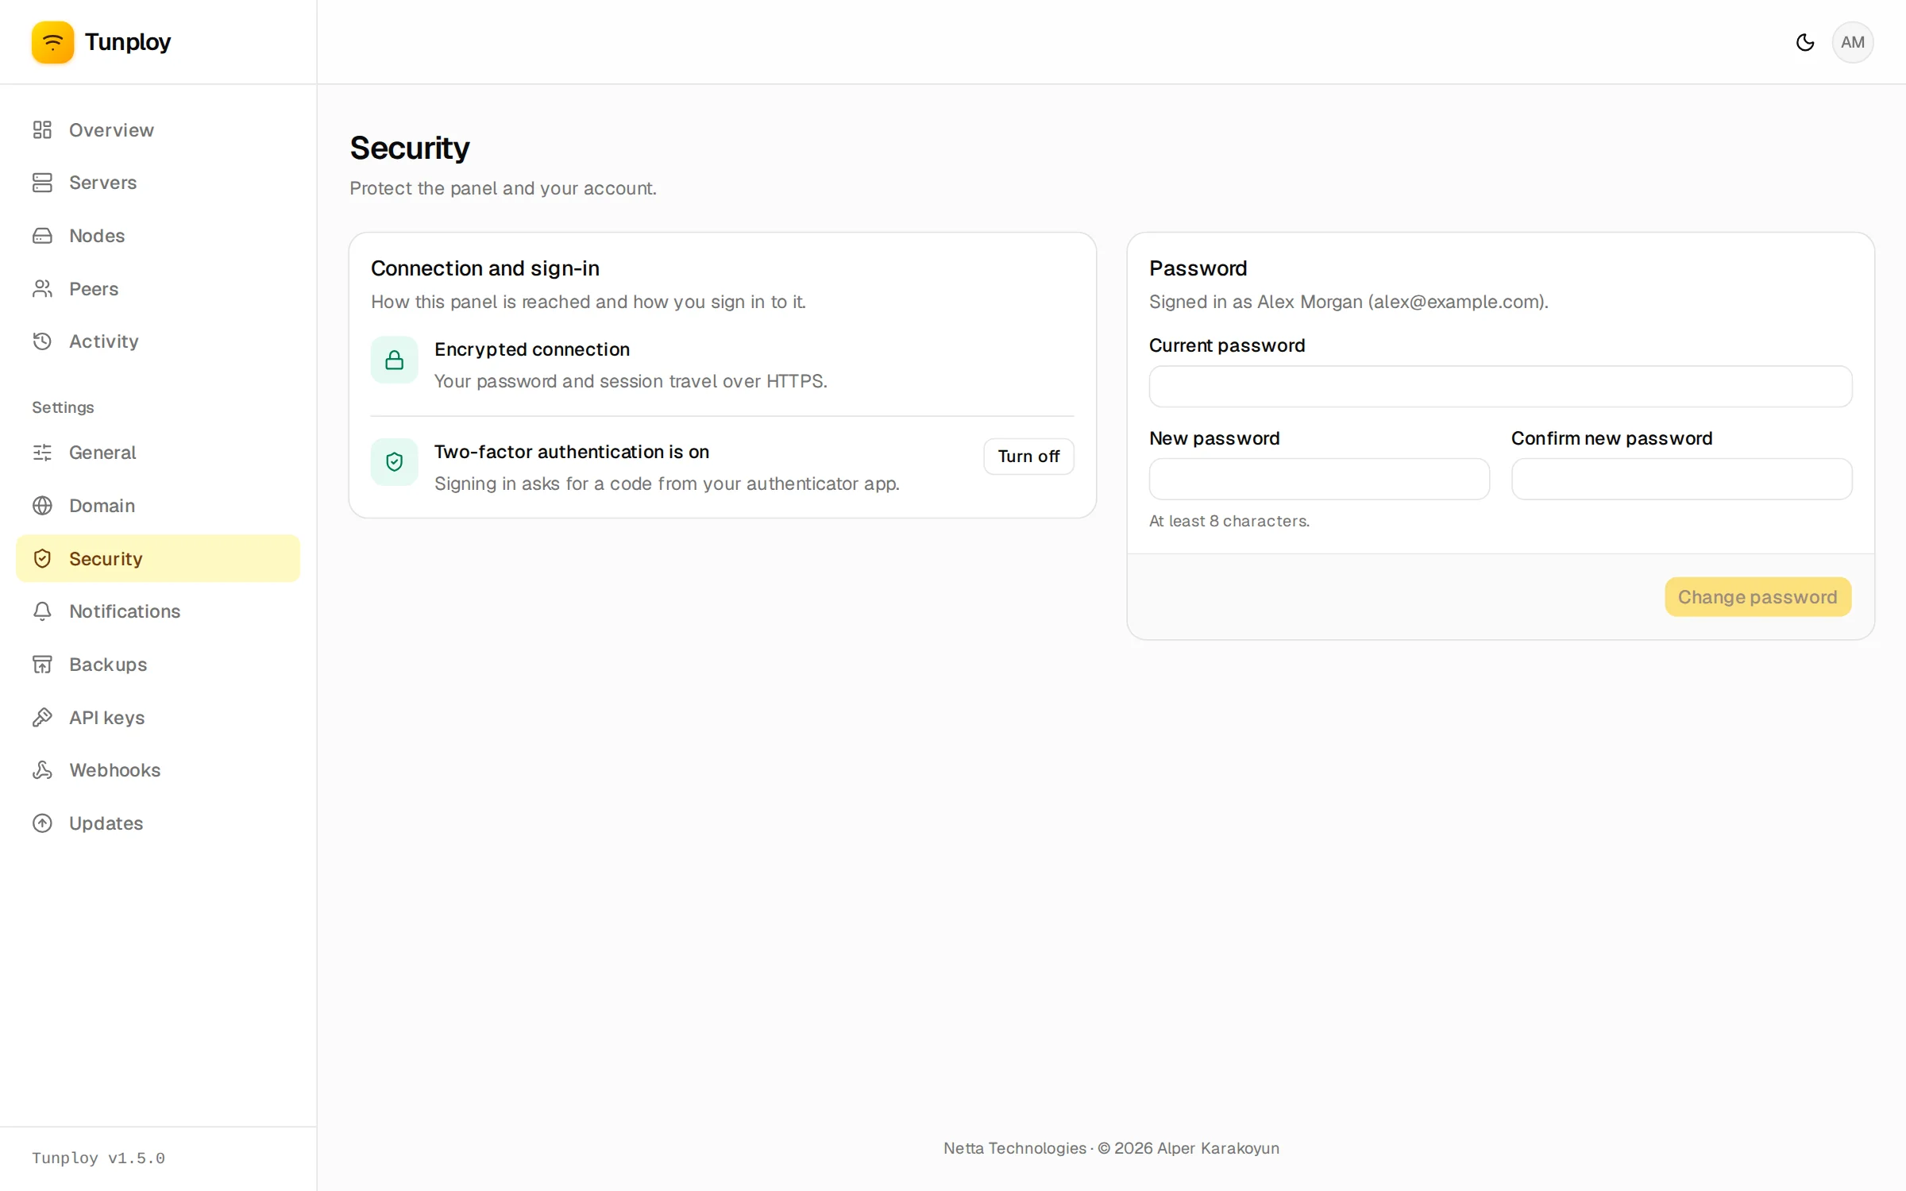Click the 'Connection and sign-in' card title

485,268
